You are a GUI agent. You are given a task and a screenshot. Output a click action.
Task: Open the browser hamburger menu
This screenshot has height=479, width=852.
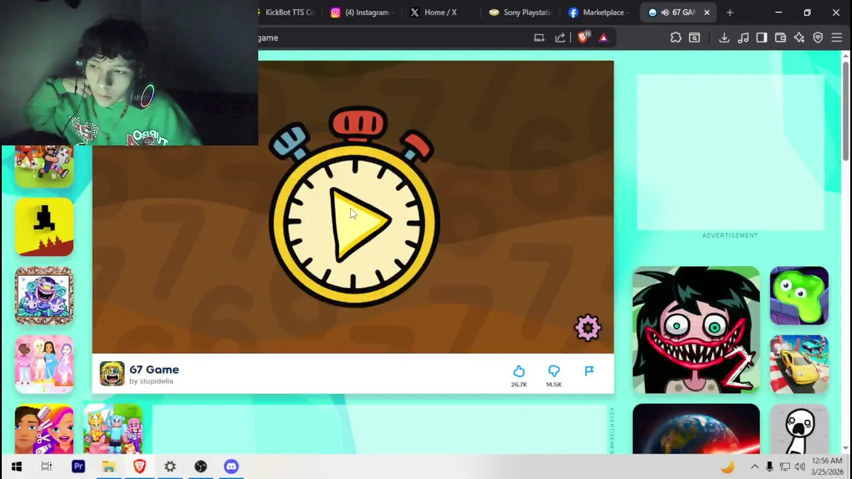(x=837, y=38)
